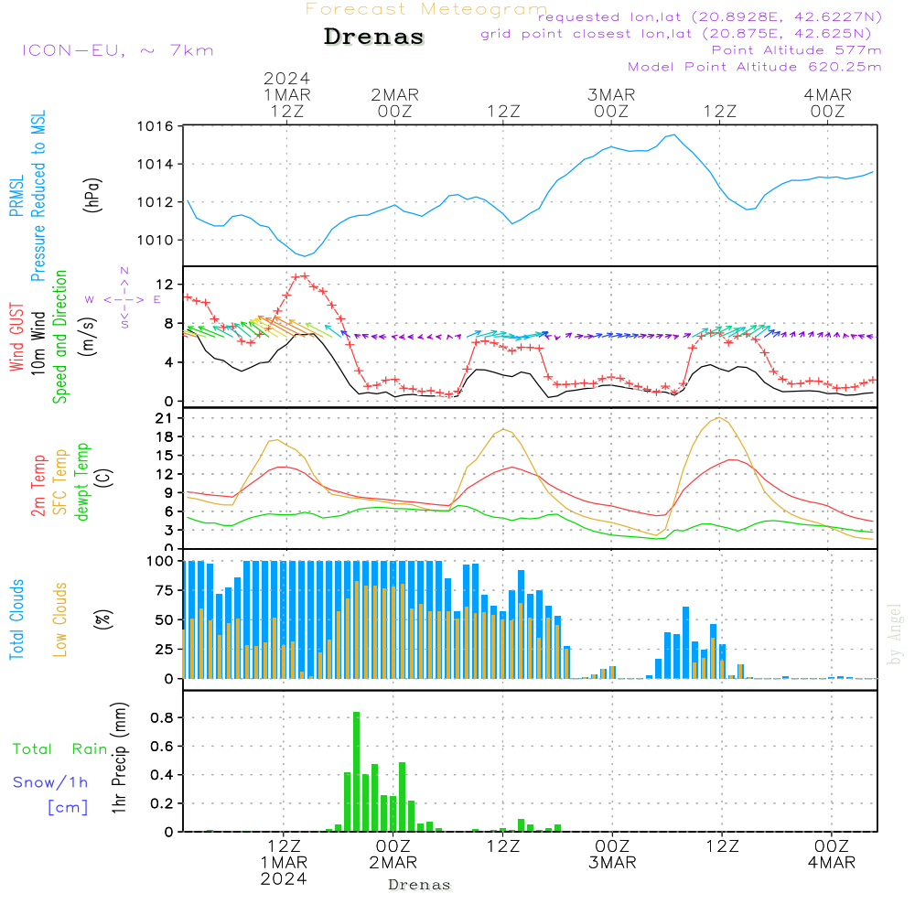Select the "0.2" precipitation axis value
The width and height of the screenshot is (915, 915).
click(162, 803)
